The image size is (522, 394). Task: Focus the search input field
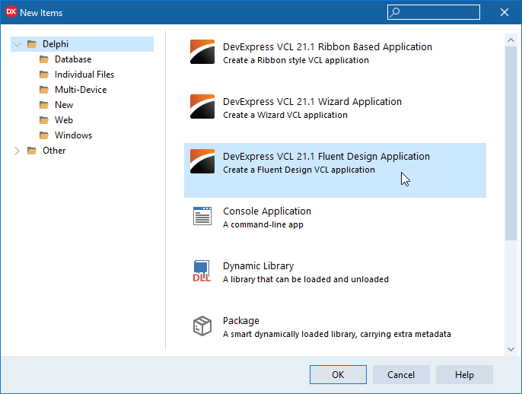tap(434, 12)
